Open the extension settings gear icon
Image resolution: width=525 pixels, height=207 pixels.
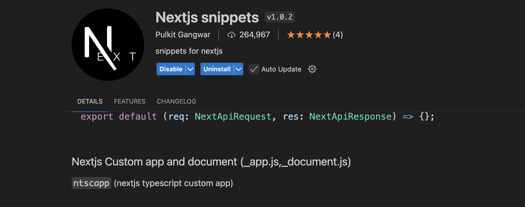click(312, 69)
